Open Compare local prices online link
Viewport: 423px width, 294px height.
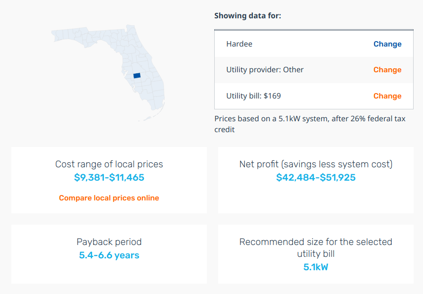click(x=109, y=198)
